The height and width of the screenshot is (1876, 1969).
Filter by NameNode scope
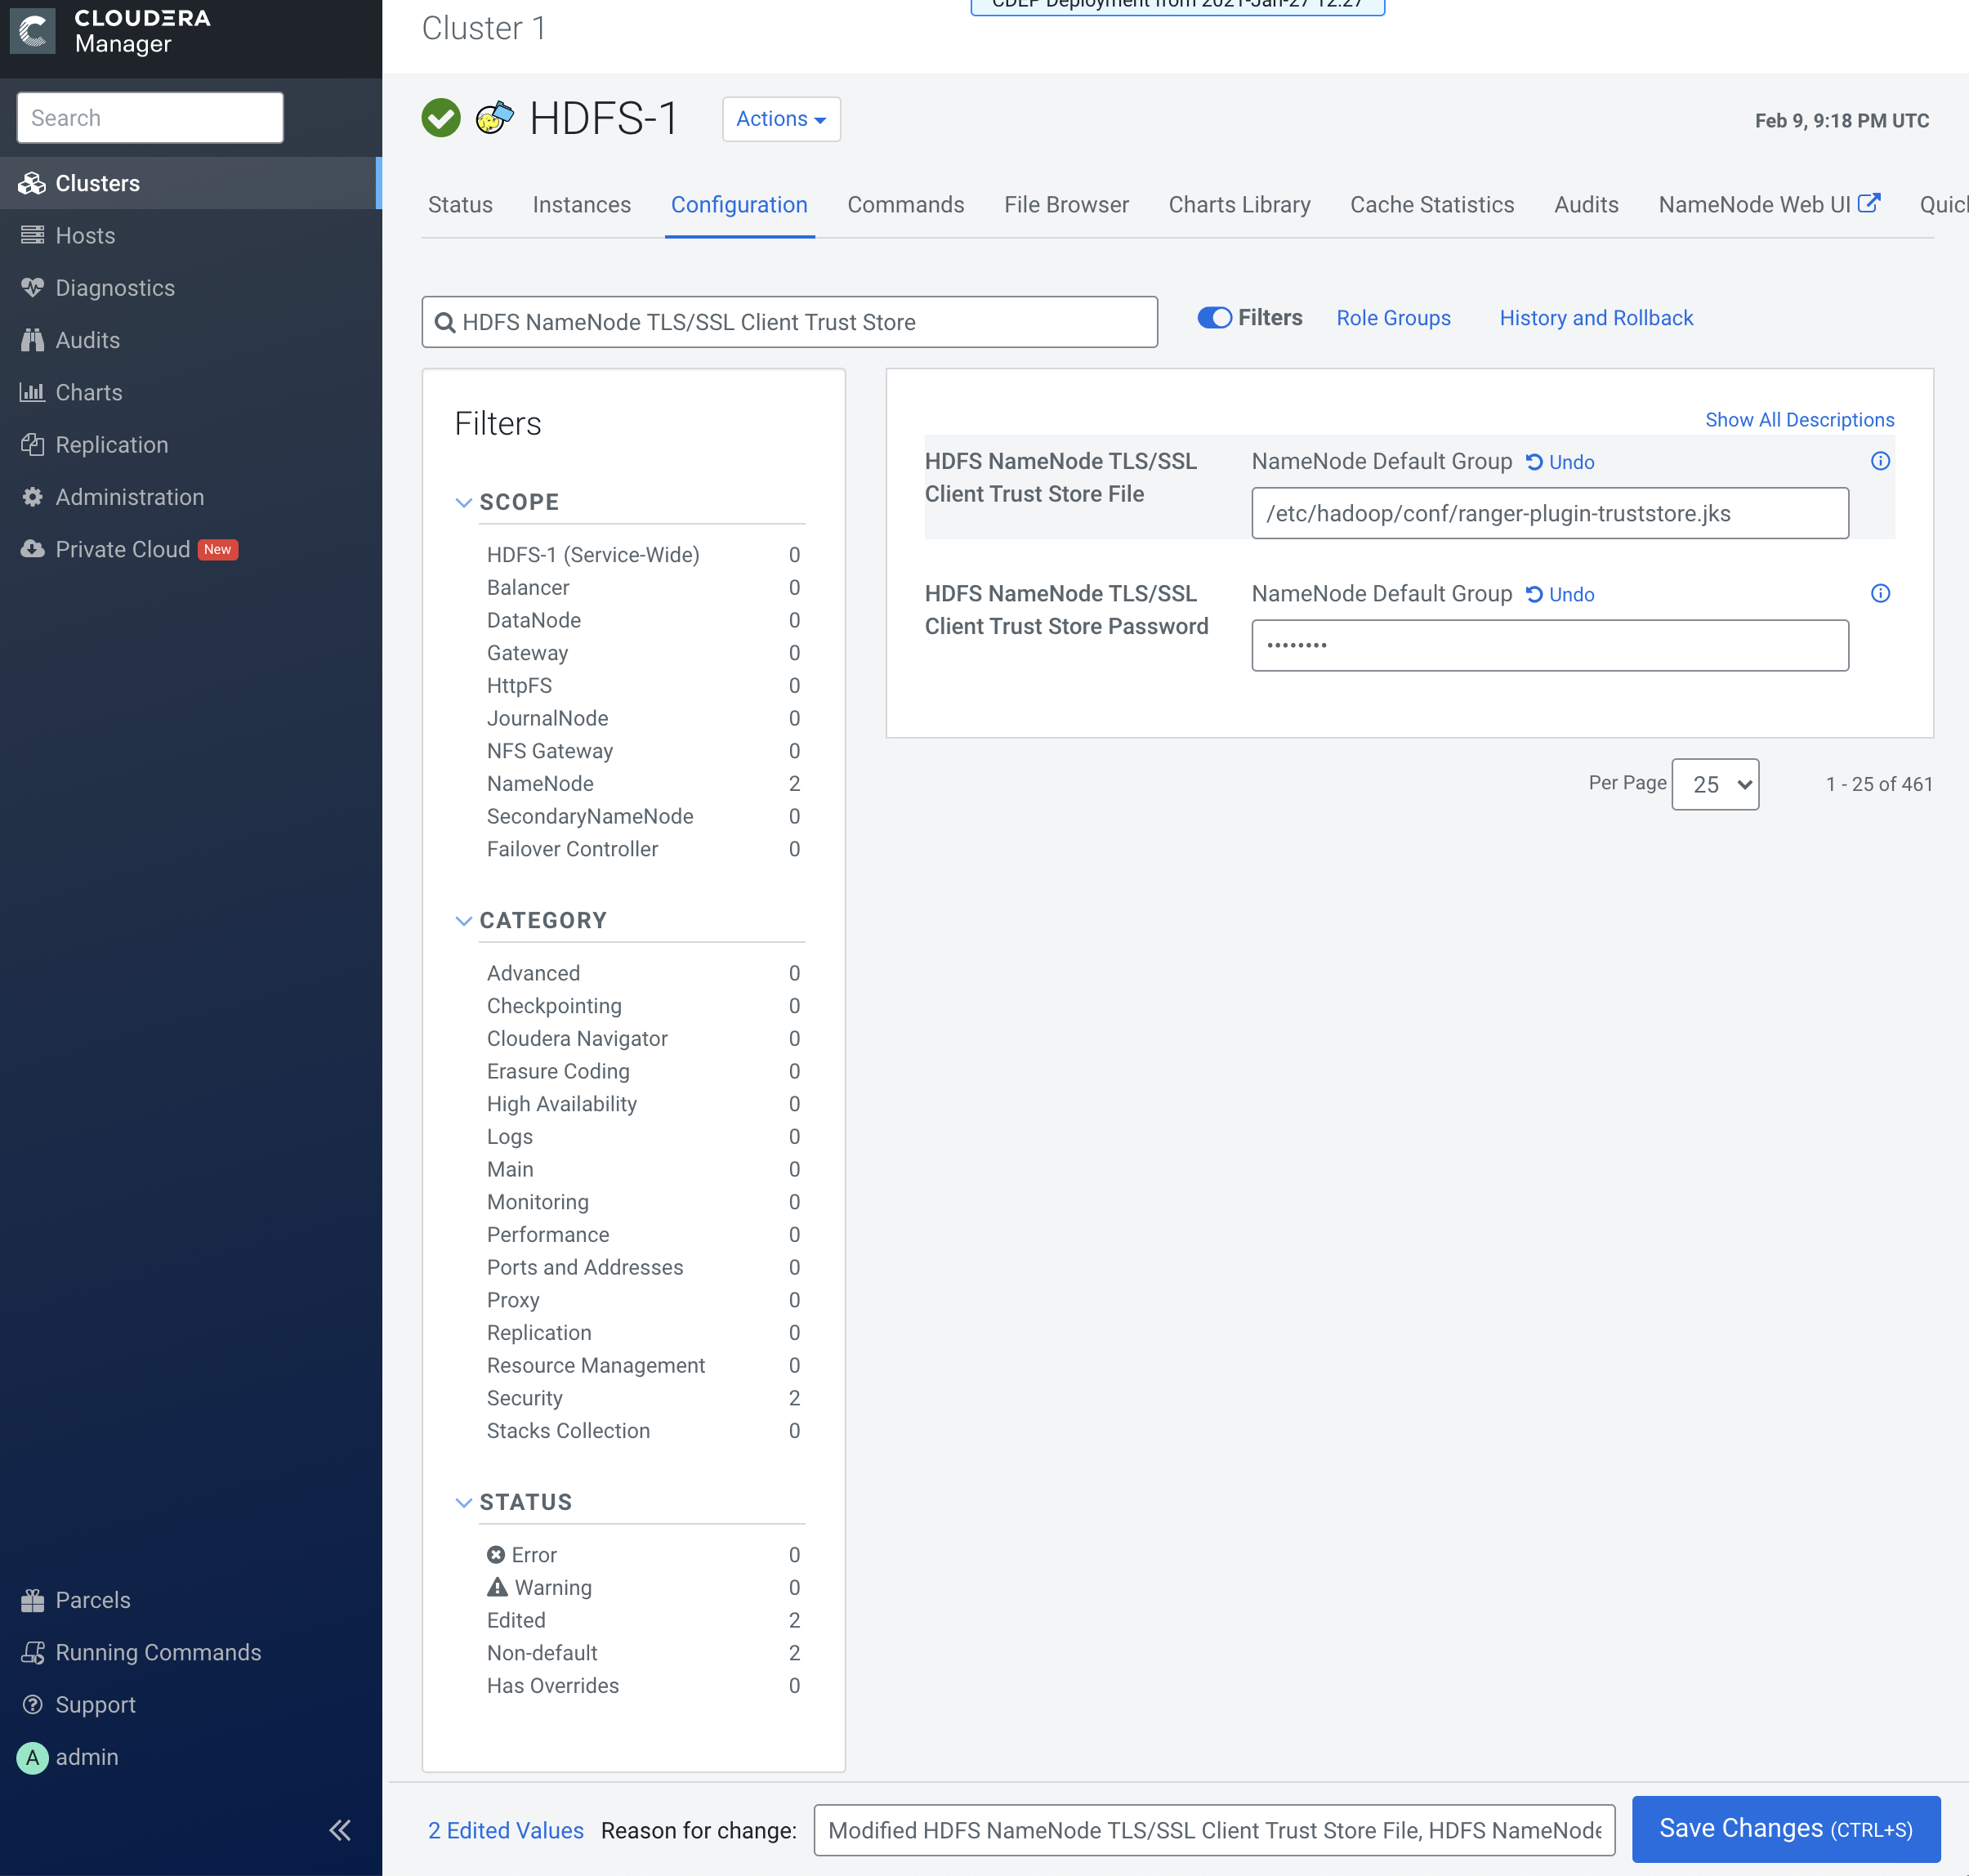point(643,784)
